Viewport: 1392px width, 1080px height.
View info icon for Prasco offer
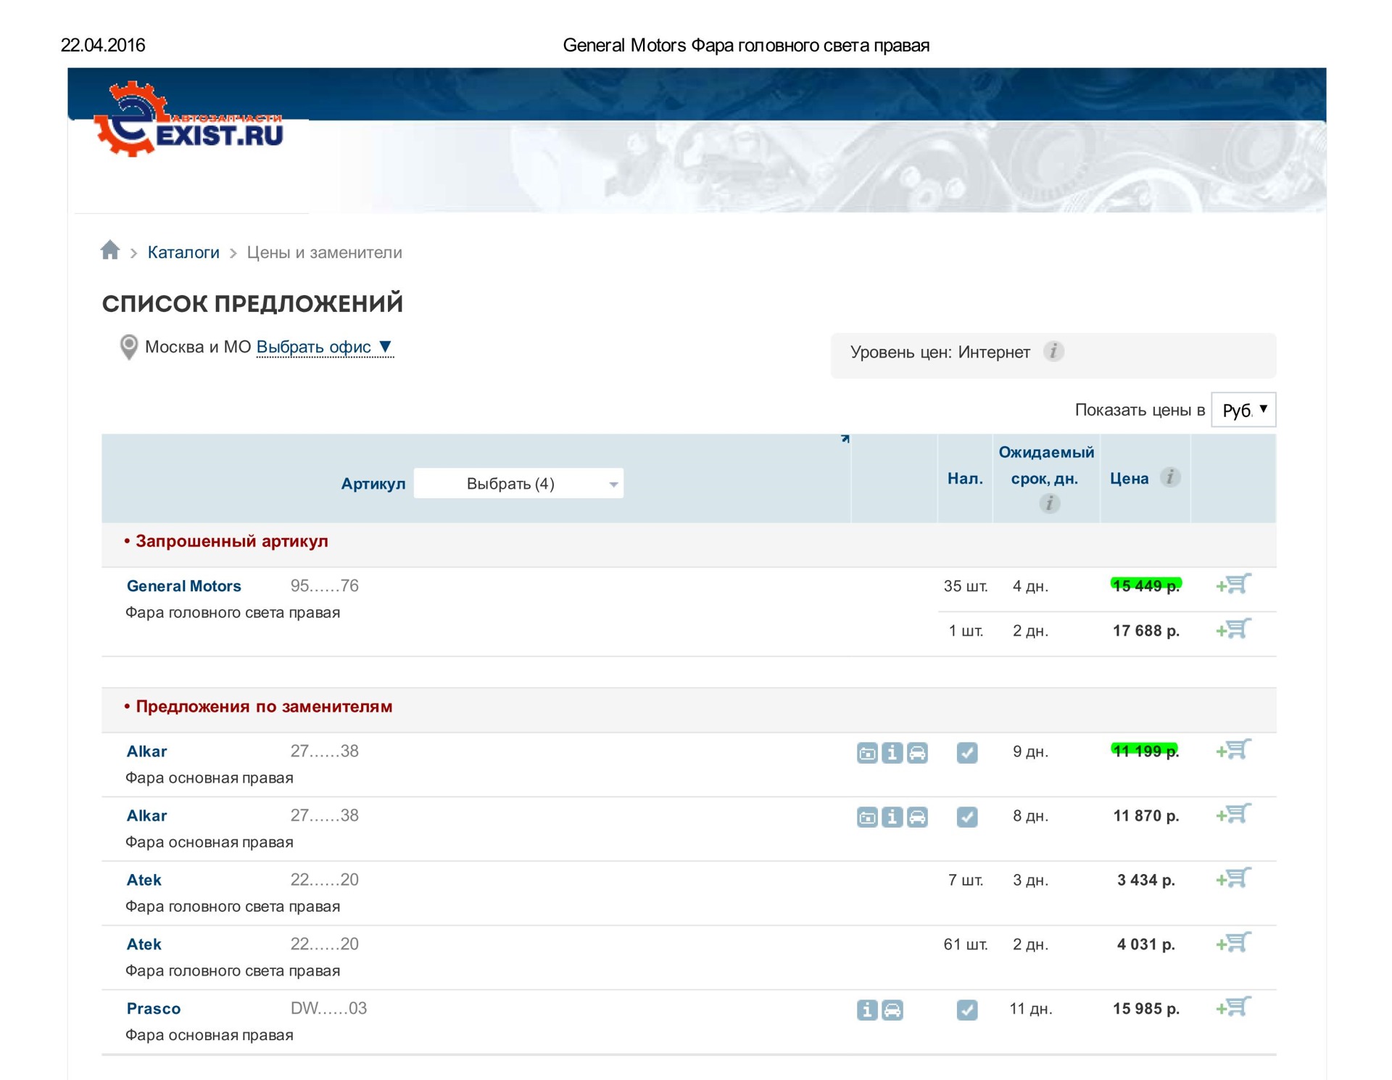(867, 1010)
